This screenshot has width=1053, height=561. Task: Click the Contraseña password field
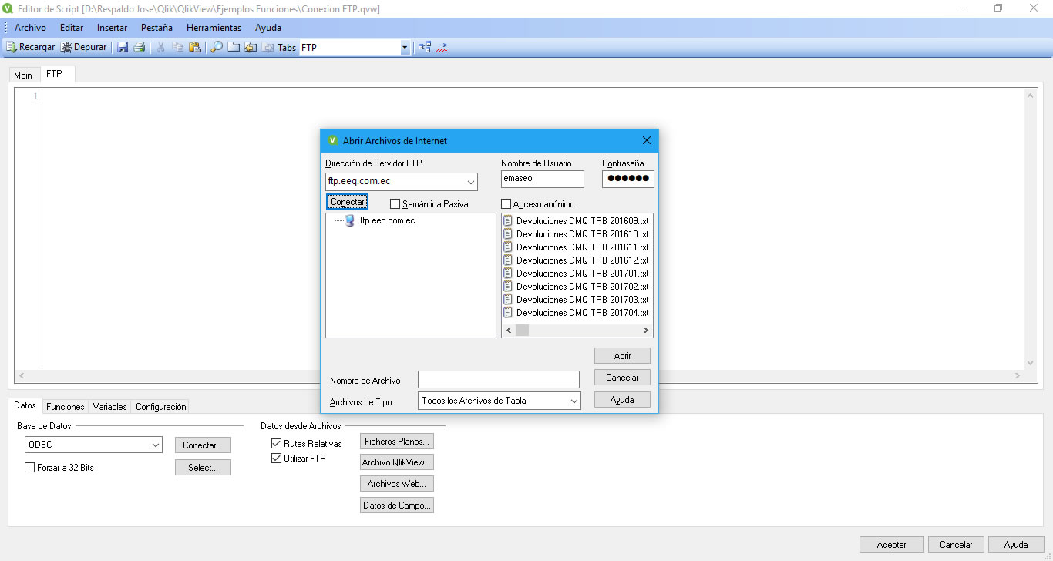[627, 179]
